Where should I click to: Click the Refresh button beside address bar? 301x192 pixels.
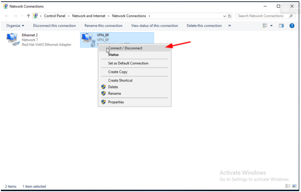pos(229,16)
